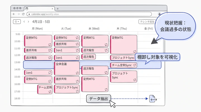The image size is (201, 112).
Task: Open Thursday's 14:00 プロジェクト Sync event
Action: [124, 77]
